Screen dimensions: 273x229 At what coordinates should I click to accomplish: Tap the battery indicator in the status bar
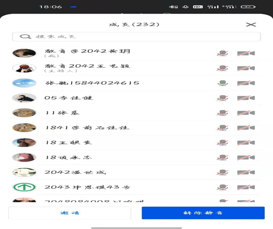[248, 7]
